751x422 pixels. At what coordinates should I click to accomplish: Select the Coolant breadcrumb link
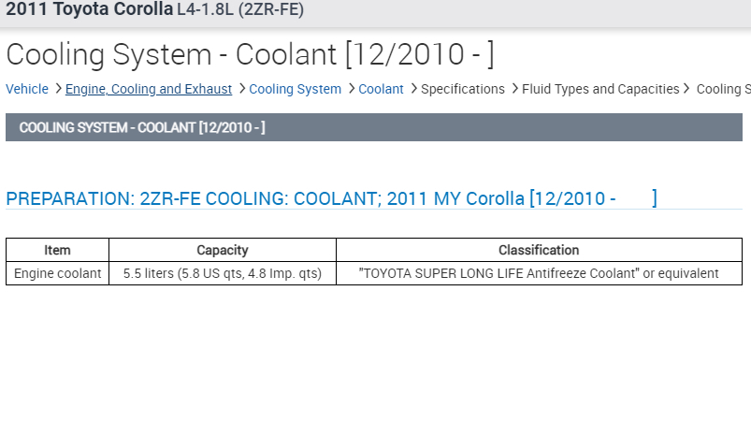coord(381,89)
